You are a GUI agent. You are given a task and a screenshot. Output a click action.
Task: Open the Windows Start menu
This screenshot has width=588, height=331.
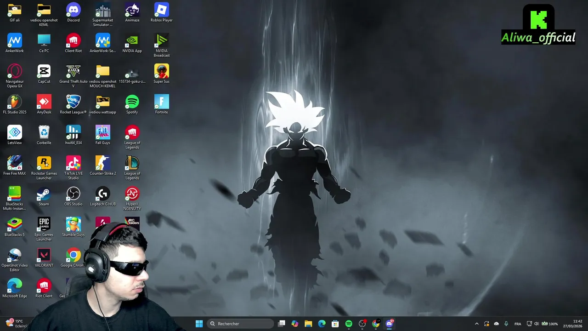pyautogui.click(x=199, y=324)
